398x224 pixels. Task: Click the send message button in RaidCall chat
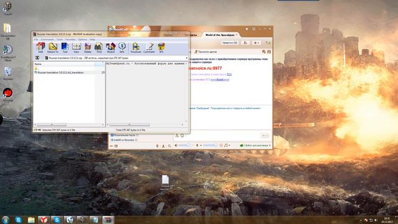(265, 136)
